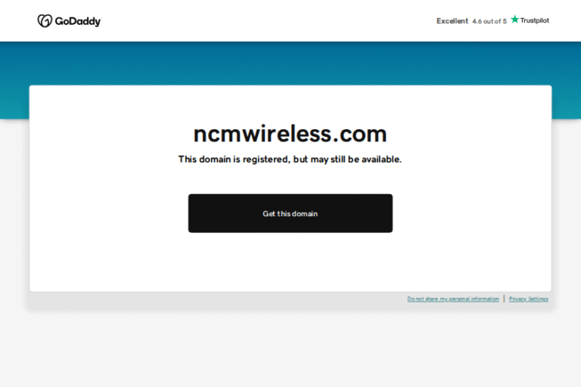This screenshot has width=581, height=387.
Task: Click the teal gradient banner
Action: [x=290, y=63]
